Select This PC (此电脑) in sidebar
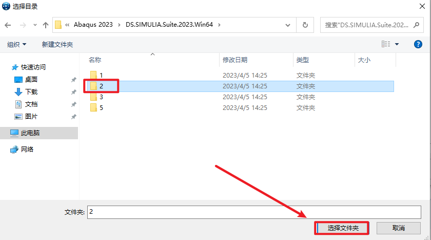 tap(30, 133)
